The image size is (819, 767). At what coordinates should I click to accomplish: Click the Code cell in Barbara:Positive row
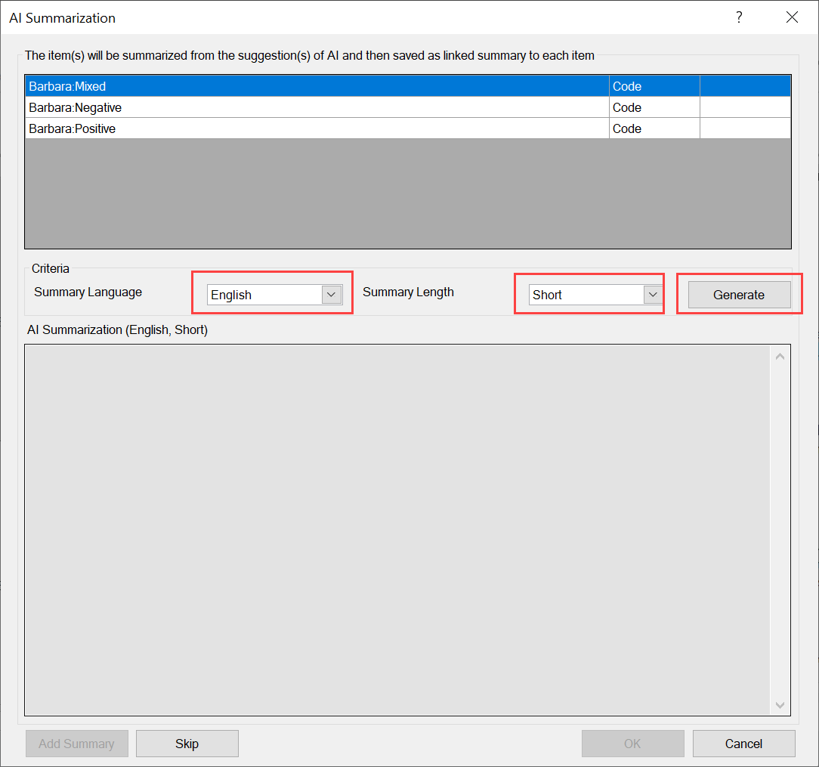click(x=654, y=128)
